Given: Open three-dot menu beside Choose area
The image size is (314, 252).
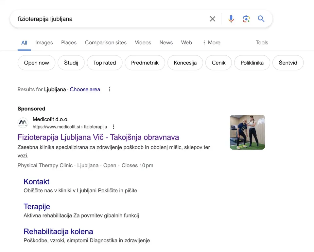Looking at the screenshot, I should click(110, 89).
